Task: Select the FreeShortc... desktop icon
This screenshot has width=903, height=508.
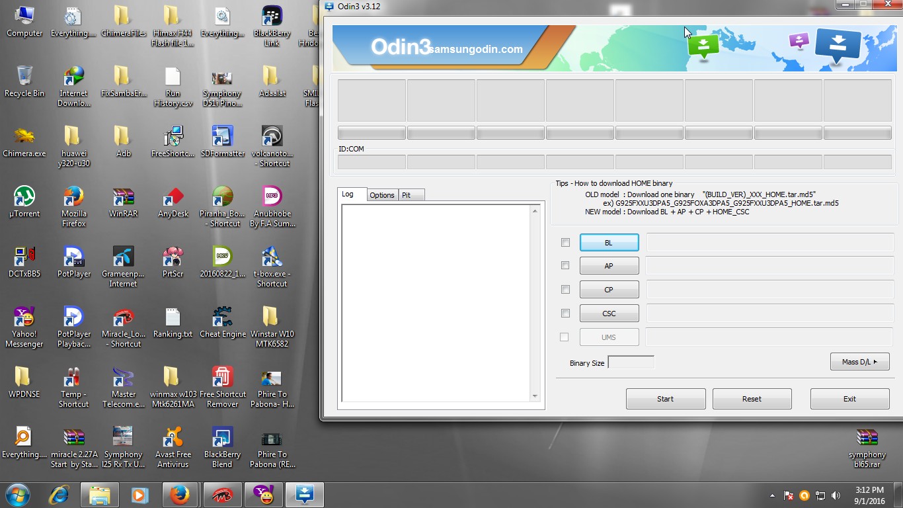Action: 173,141
